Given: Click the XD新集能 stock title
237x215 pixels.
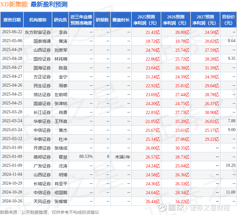Looking at the screenshot, I should pos(14,4).
